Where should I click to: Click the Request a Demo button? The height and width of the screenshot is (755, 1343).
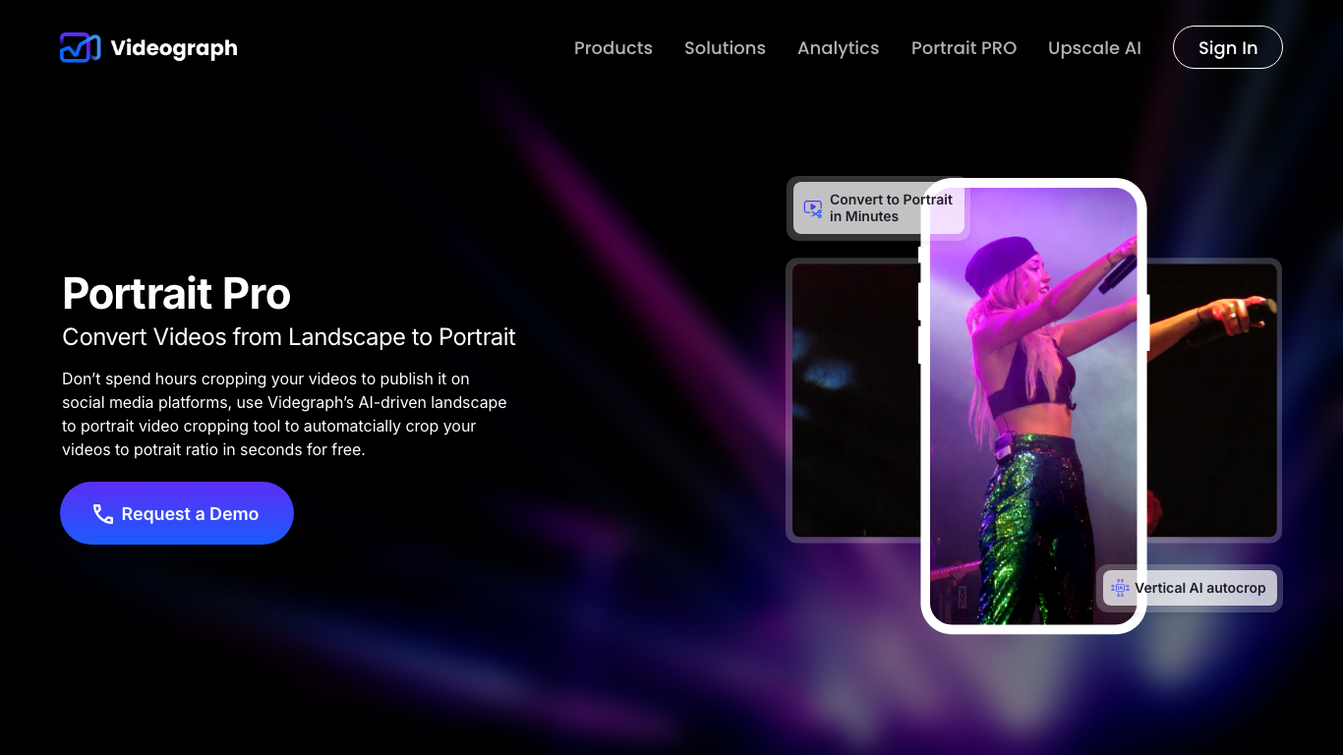[x=177, y=513]
